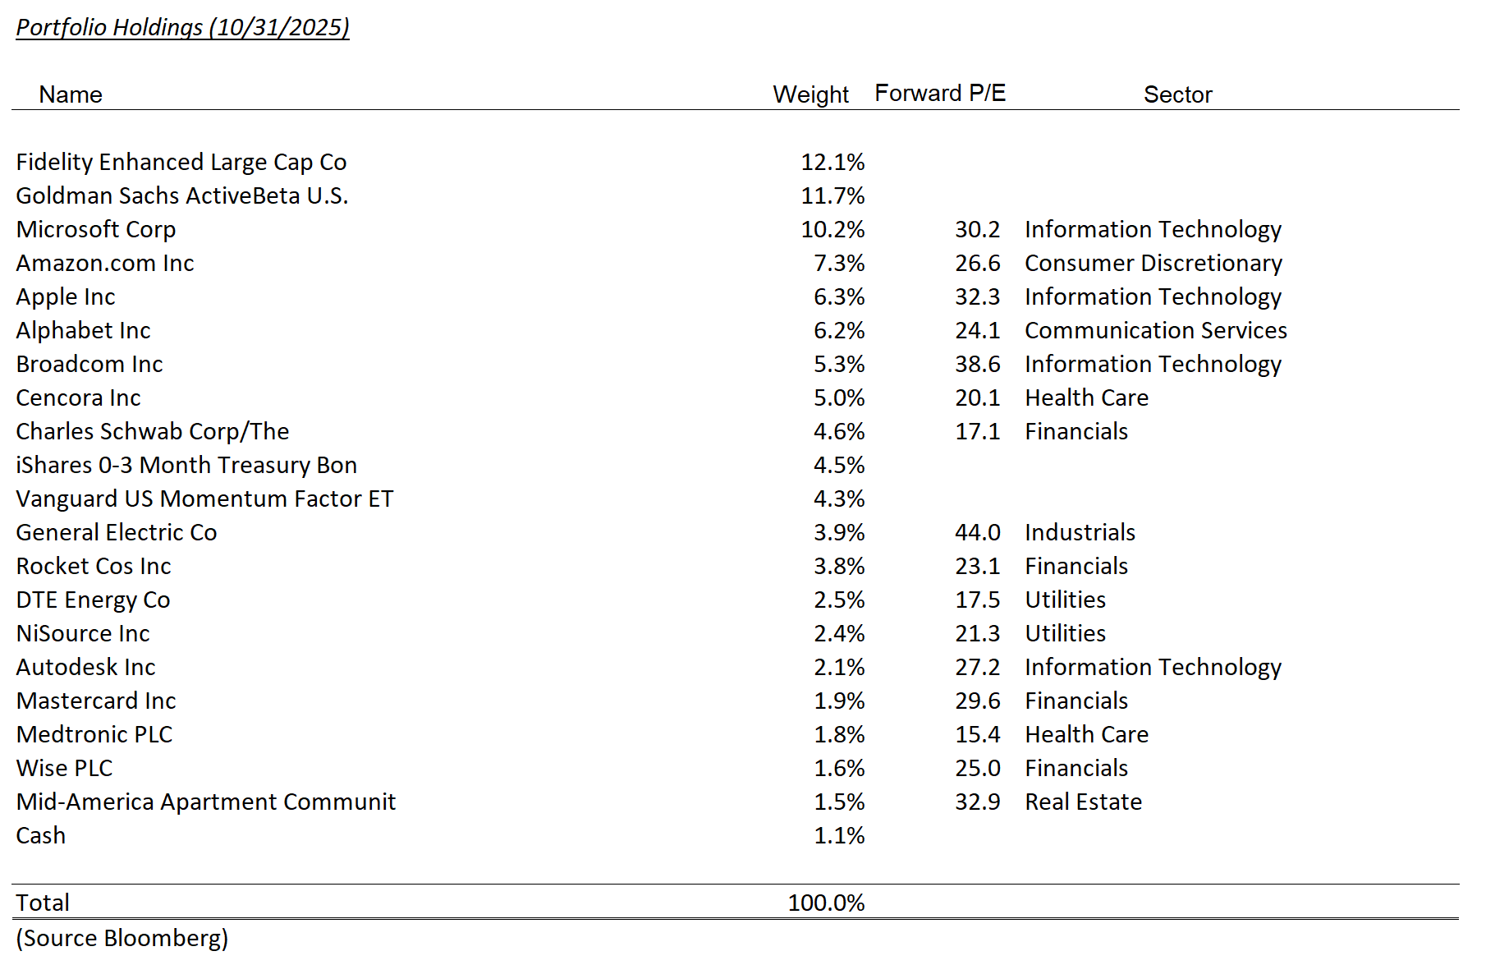The width and height of the screenshot is (1486, 965).
Task: Select Goldman Sachs ActiveBeta U.S. holding
Action: pyautogui.click(x=182, y=195)
